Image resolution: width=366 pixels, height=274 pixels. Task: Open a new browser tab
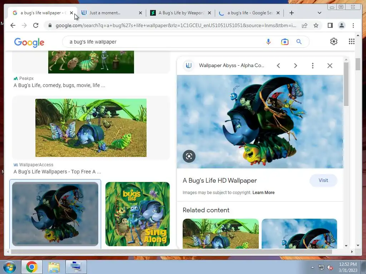click(x=292, y=13)
